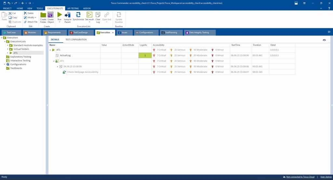Viewport: 333px width, 180px height.
Task: Click the Open link icon
Action: (x=107, y=15)
